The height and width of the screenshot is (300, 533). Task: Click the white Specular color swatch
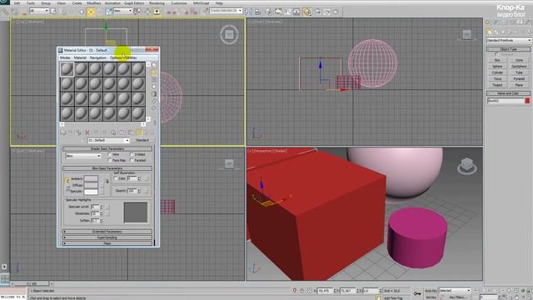click(91, 192)
